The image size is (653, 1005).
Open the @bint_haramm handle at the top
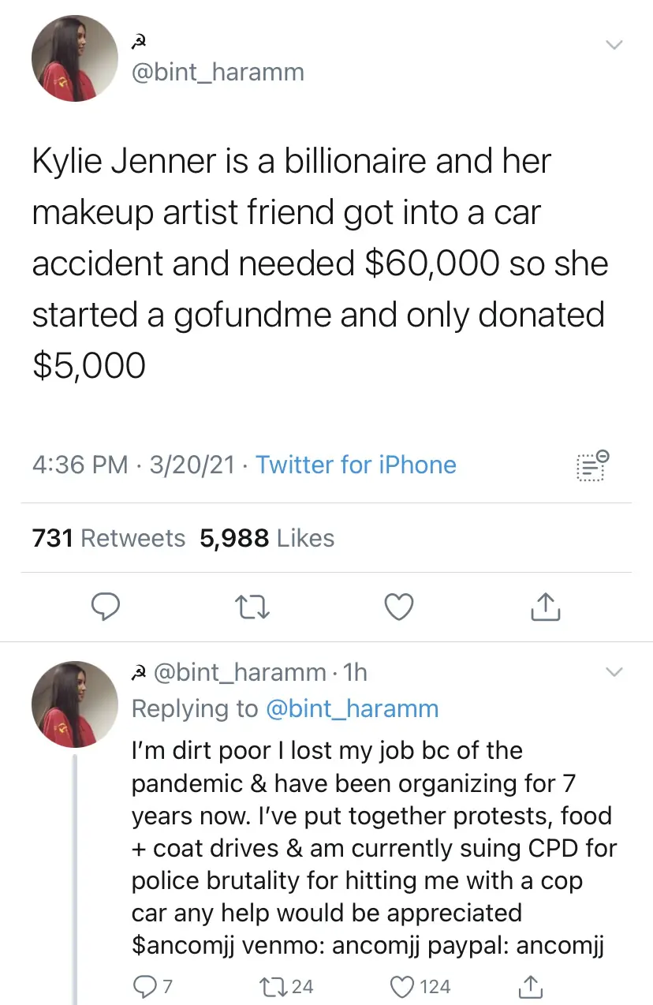(217, 73)
